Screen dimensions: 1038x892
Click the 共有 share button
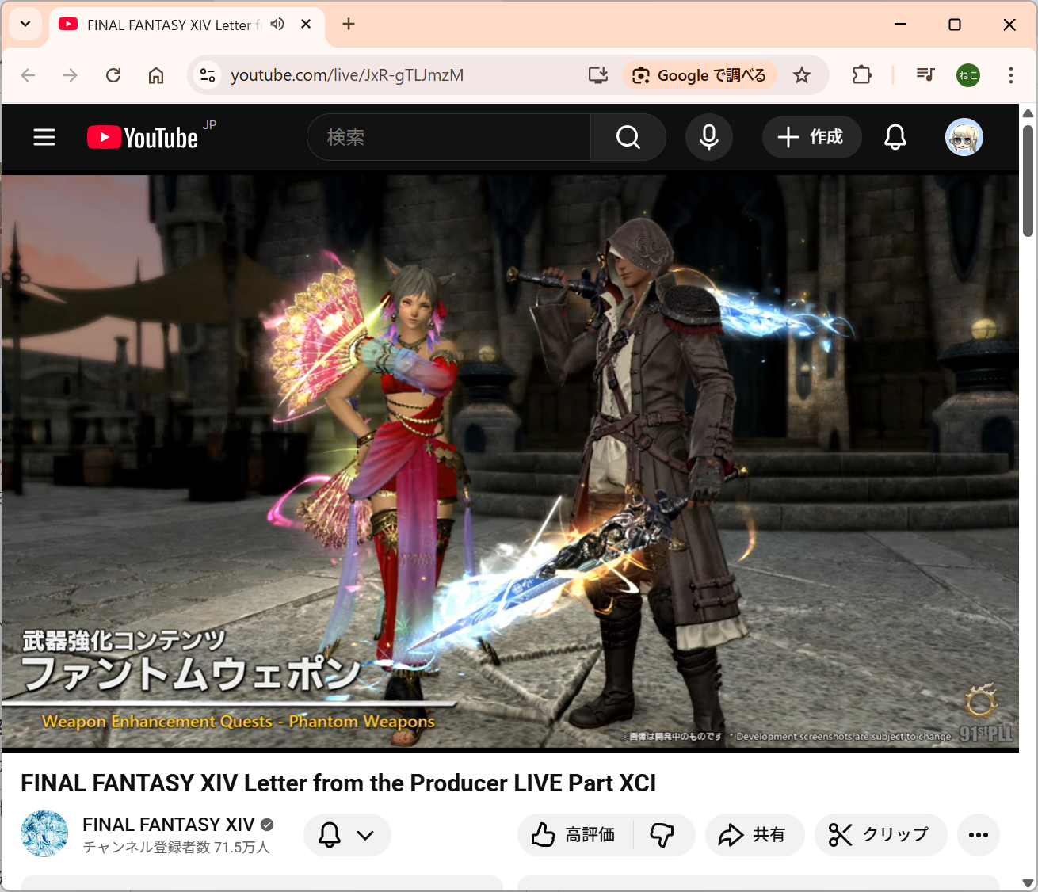pyautogui.click(x=754, y=835)
